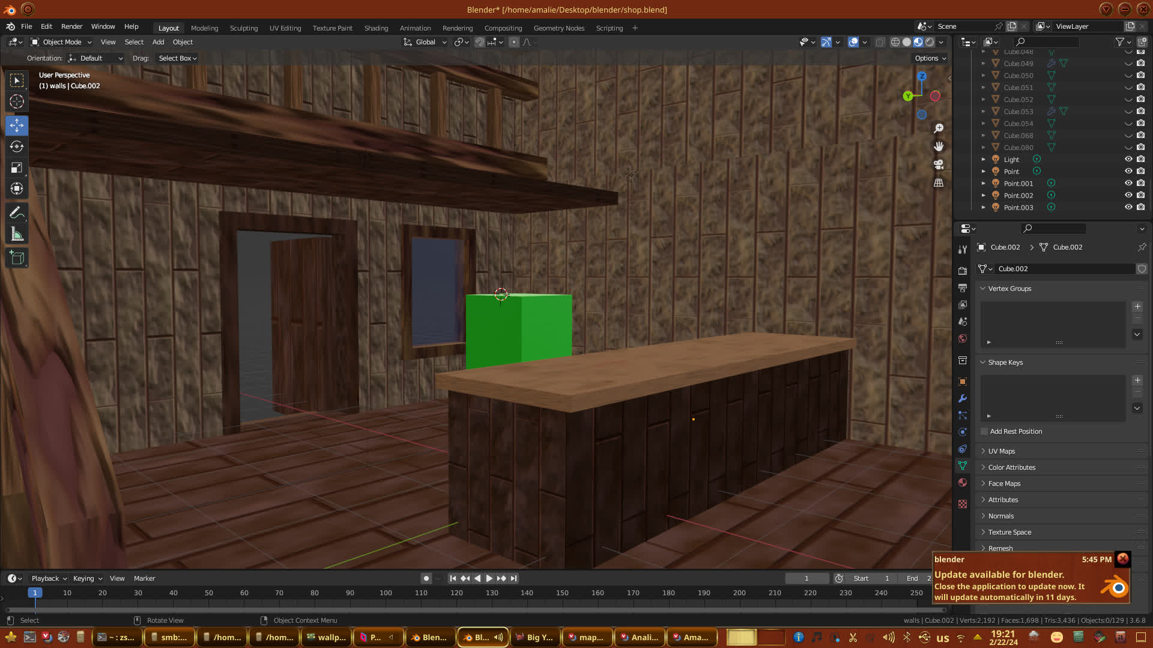The image size is (1153, 648).
Task: Switch to the Shading workspace tab
Action: point(376,28)
